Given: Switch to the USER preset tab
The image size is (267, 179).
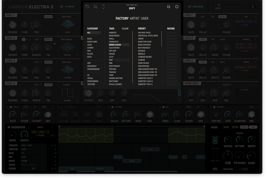Looking at the screenshot, I should coord(144,18).
